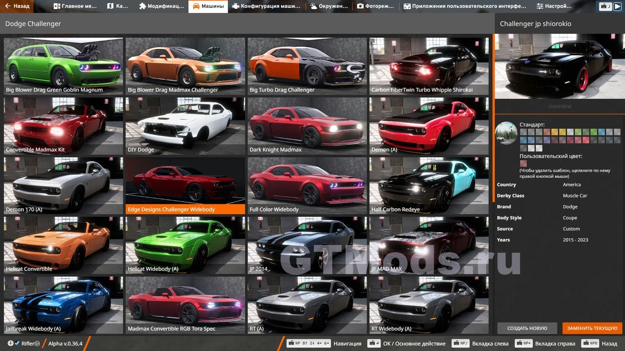Pick Carbon FiberTwin Turbo Whipple Shirokai
This screenshot has width=625, height=351.
coord(429,66)
